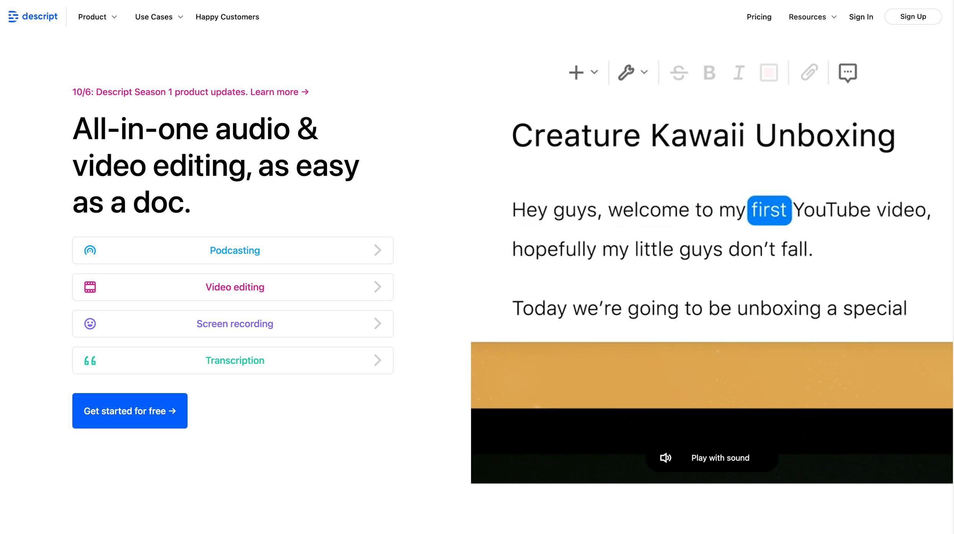Unmute video with the speaker icon

tap(666, 457)
